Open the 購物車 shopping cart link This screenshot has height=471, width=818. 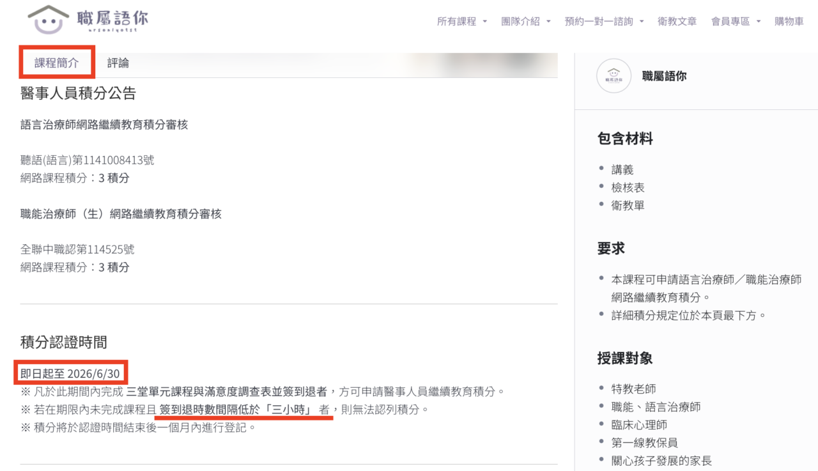(789, 22)
